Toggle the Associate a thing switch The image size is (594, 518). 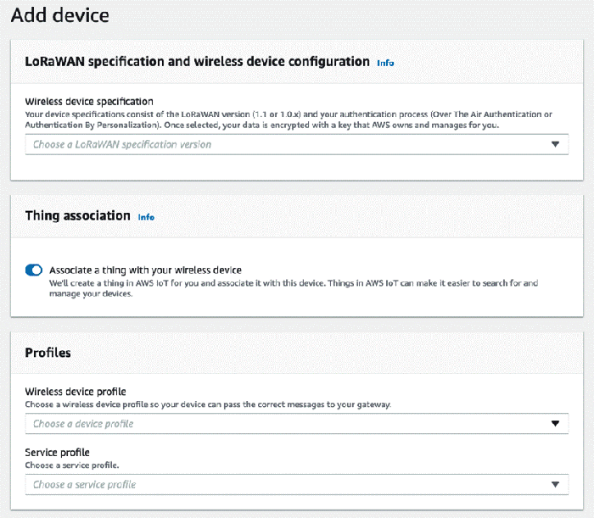34,270
